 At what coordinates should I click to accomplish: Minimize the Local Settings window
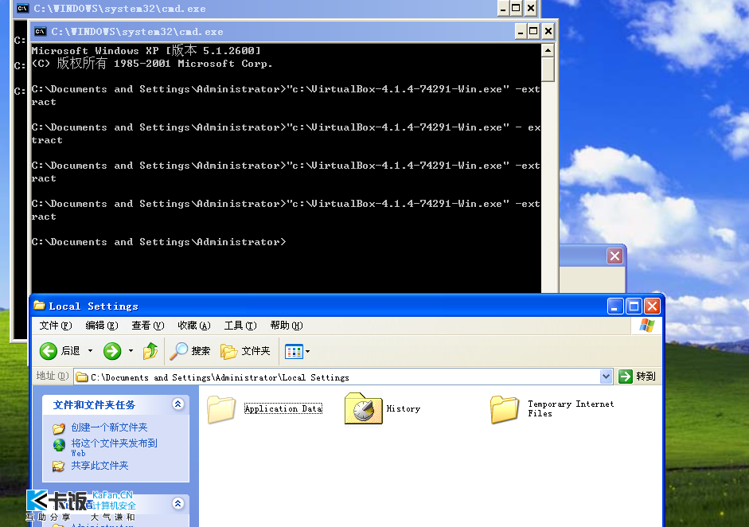(x=615, y=306)
